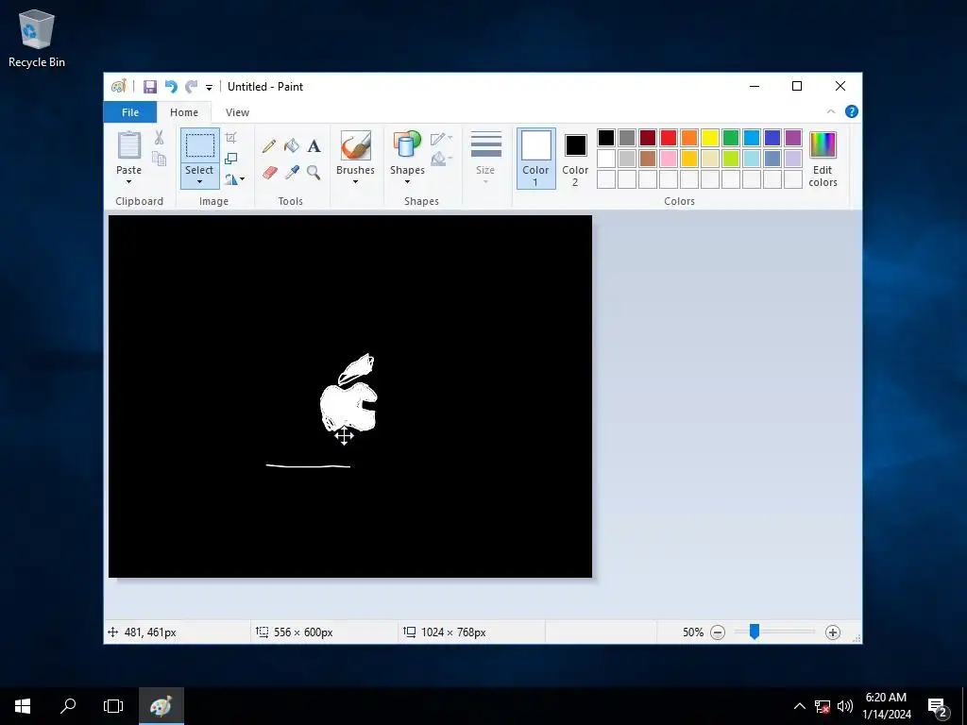Expand the Rotate dropdown
The height and width of the screenshot is (725, 967).
pos(234,178)
